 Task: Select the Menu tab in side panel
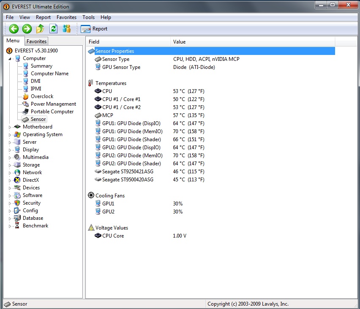coord(13,41)
